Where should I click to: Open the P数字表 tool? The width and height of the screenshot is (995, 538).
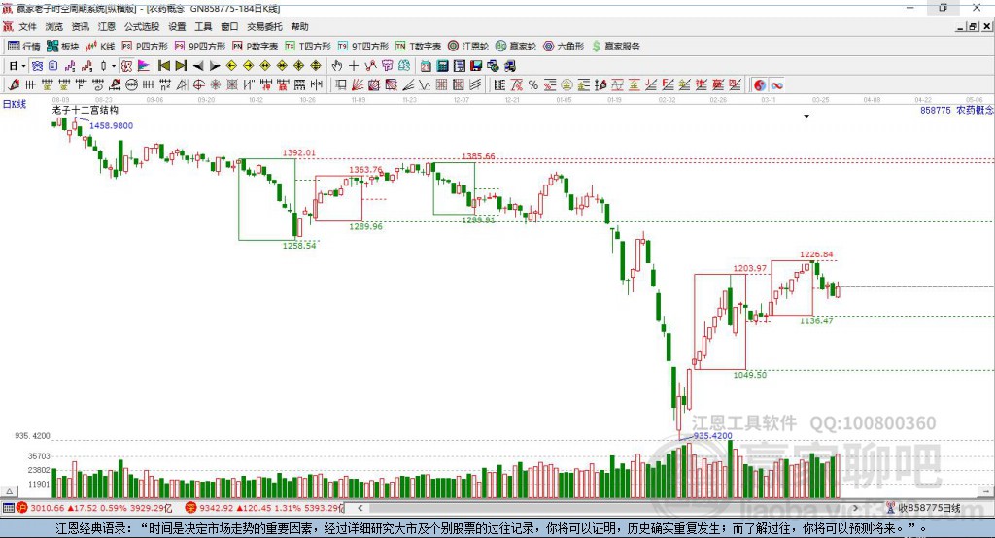click(256, 47)
